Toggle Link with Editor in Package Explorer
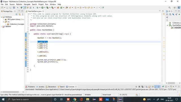 pos(20,14)
